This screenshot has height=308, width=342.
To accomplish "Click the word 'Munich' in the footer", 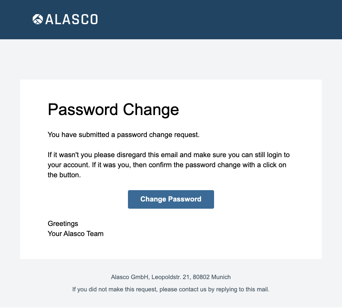I will (x=221, y=277).
